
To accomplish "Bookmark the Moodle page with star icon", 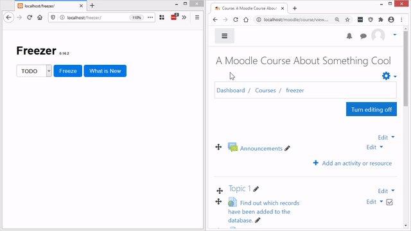I will (x=347, y=20).
